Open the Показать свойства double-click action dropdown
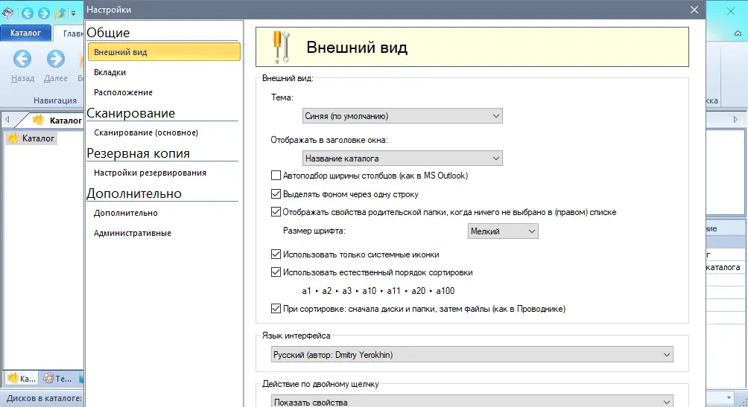This screenshot has height=407, width=748. click(x=472, y=402)
